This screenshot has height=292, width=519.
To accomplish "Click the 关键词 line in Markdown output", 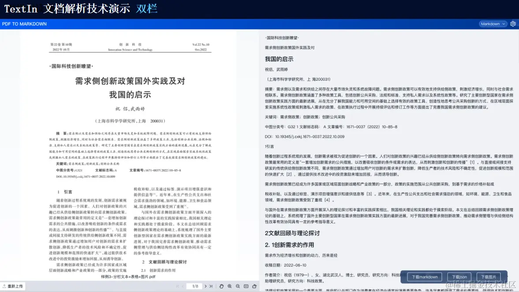I will click(x=305, y=117).
